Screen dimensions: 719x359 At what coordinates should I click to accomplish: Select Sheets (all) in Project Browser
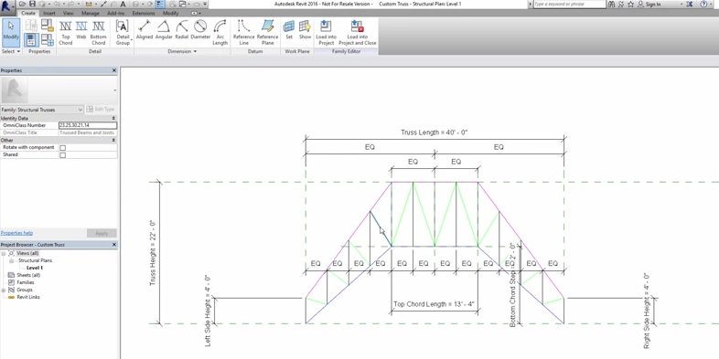pos(28,275)
